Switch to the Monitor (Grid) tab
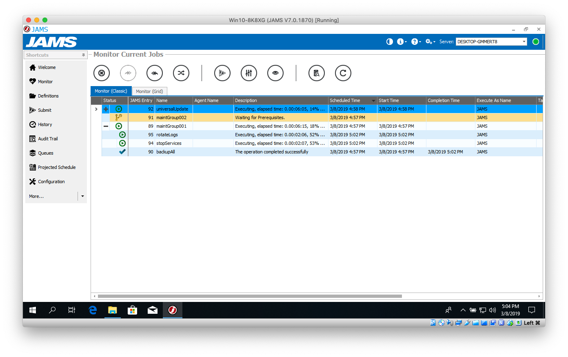 [x=149, y=91]
